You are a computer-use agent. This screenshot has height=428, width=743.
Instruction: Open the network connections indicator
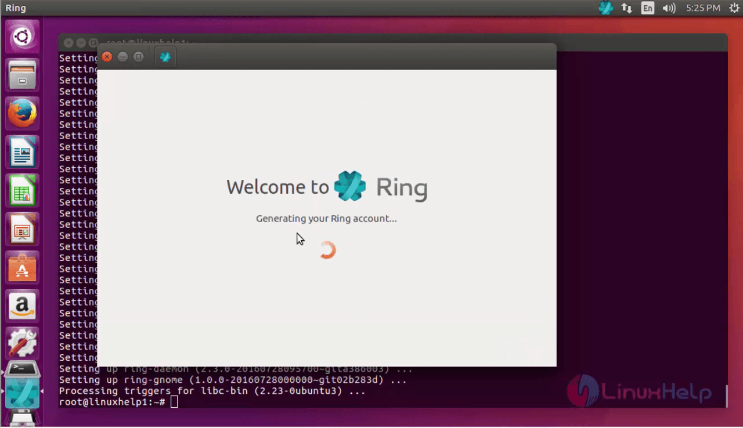(x=626, y=8)
